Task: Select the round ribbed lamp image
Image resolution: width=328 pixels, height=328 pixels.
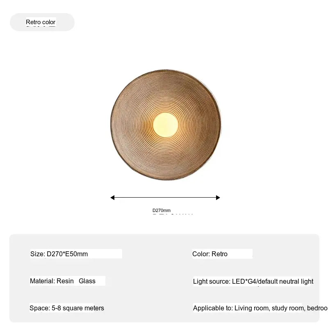Action: (x=166, y=125)
